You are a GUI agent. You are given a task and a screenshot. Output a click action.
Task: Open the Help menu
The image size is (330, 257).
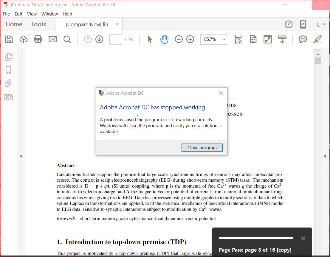[67, 14]
